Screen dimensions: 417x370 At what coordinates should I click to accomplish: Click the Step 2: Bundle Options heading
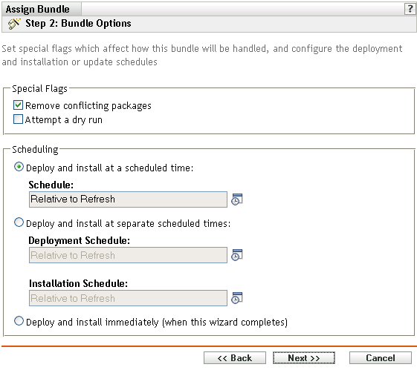(78, 23)
